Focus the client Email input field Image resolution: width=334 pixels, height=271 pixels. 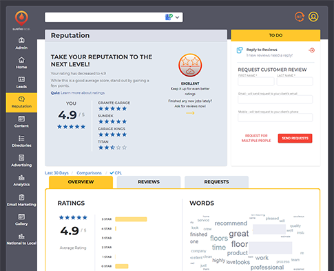[275, 99]
